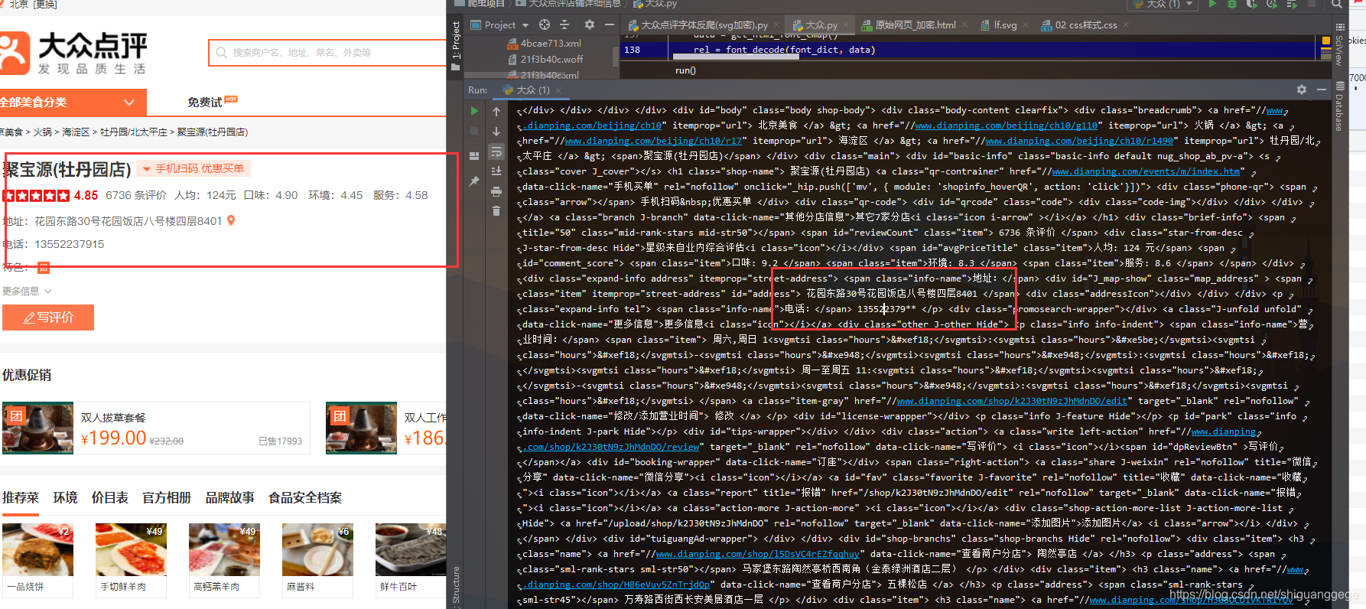Open the Project view dropdown
Image resolution: width=1366 pixels, height=609 pixels.
[499, 24]
